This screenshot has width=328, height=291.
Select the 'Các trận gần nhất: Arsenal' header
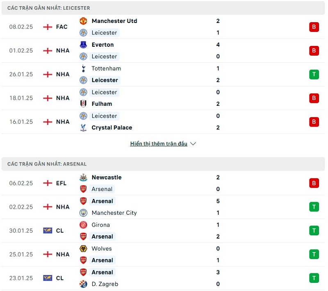[47, 164]
